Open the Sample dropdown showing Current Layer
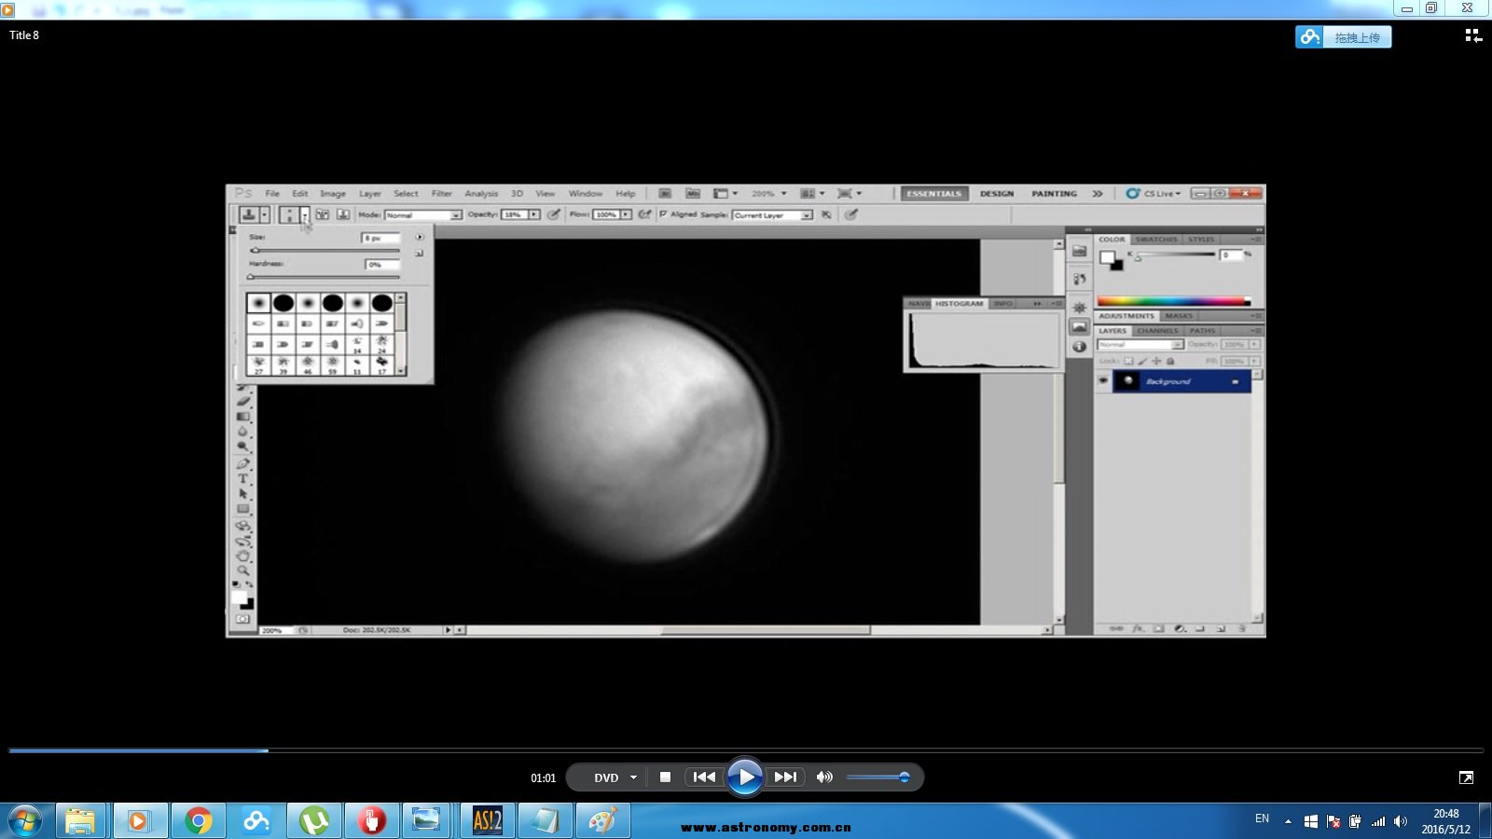The height and width of the screenshot is (839, 1492). click(x=772, y=215)
